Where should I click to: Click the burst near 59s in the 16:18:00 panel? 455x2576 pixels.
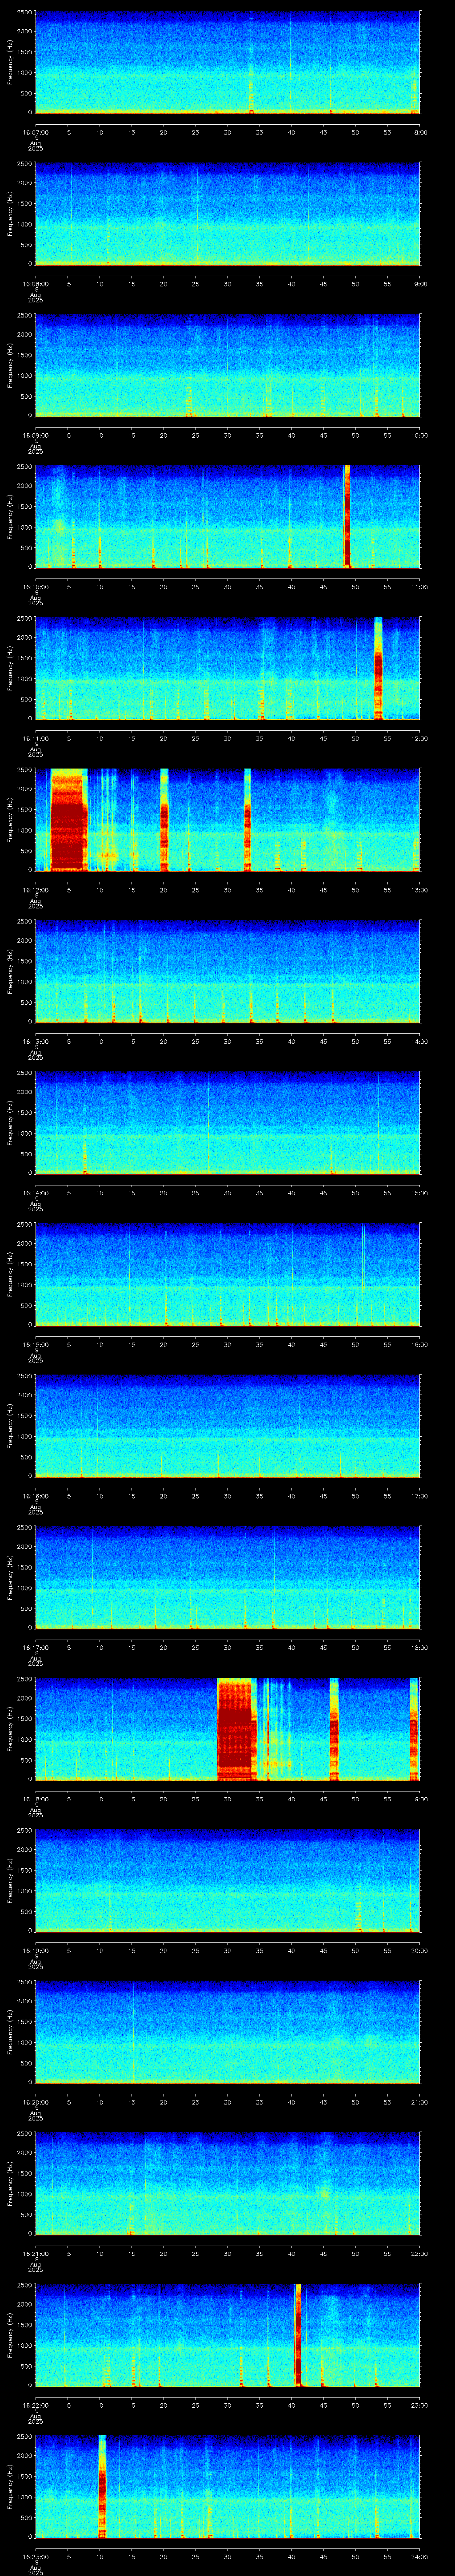click(414, 1729)
